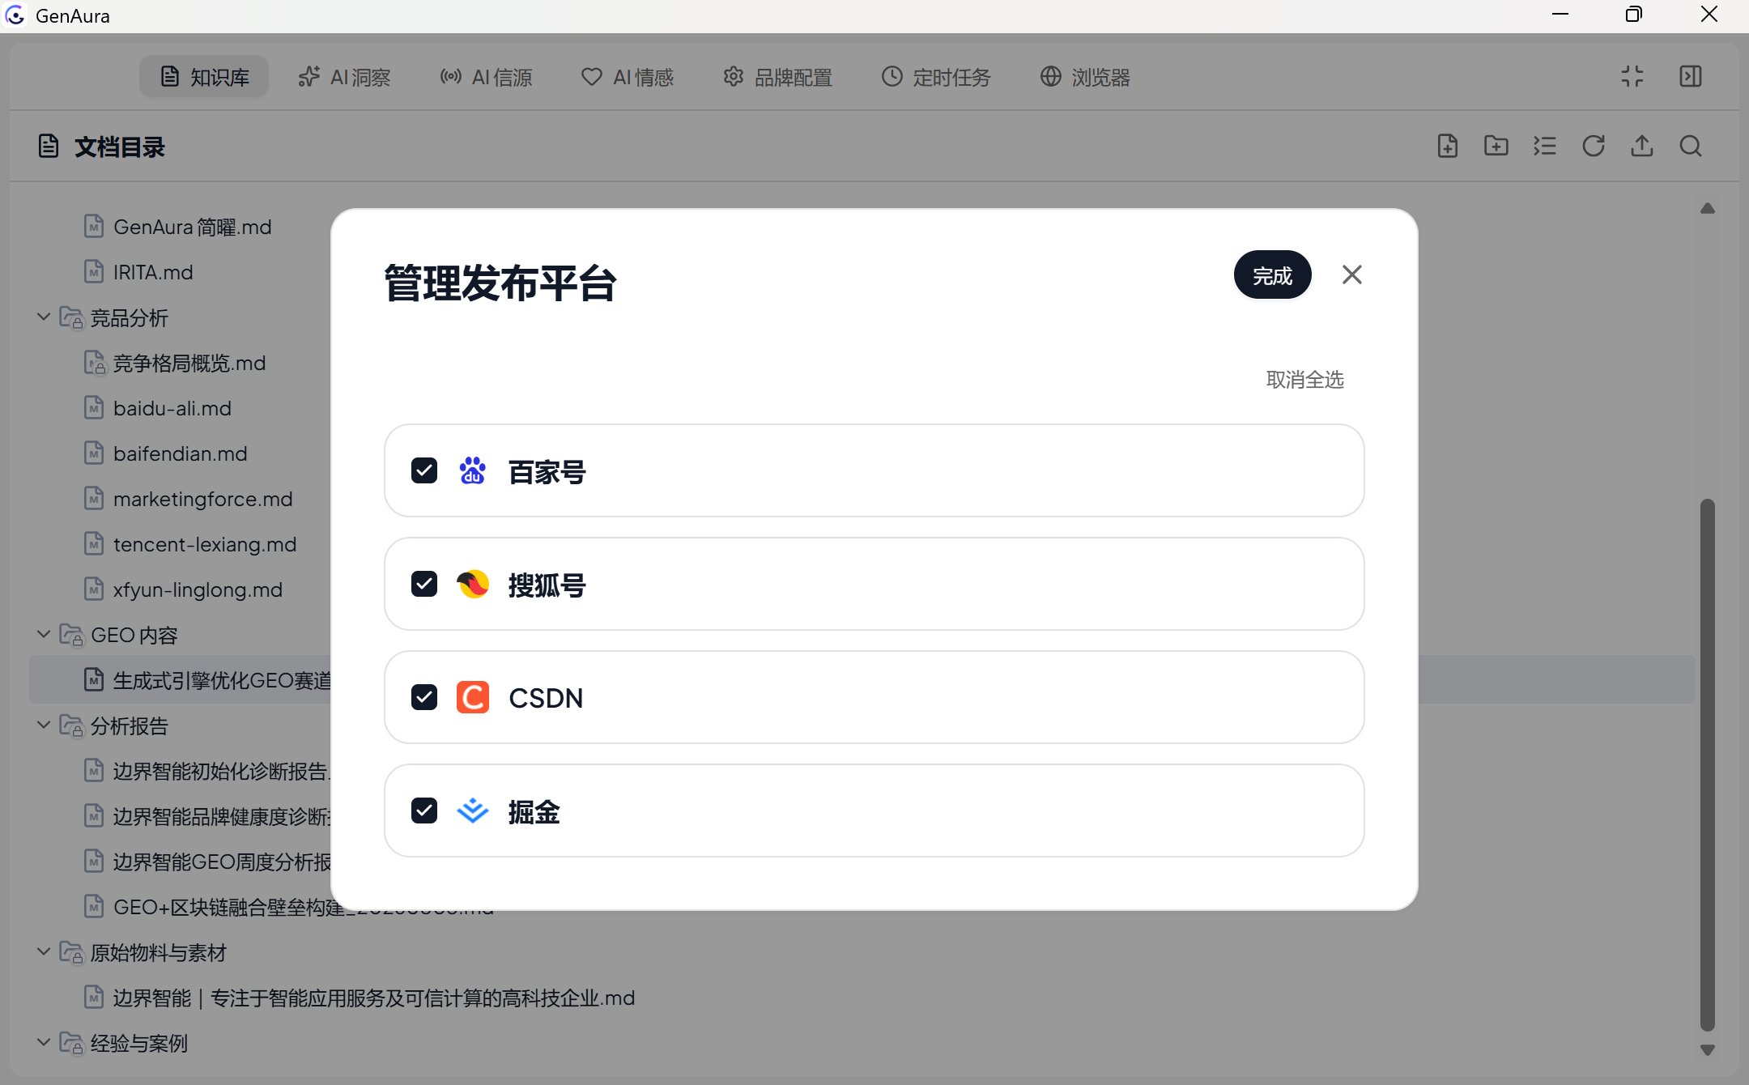Open 边界智能初始化诊断报告 file
The width and height of the screenshot is (1749, 1085).
tap(221, 771)
